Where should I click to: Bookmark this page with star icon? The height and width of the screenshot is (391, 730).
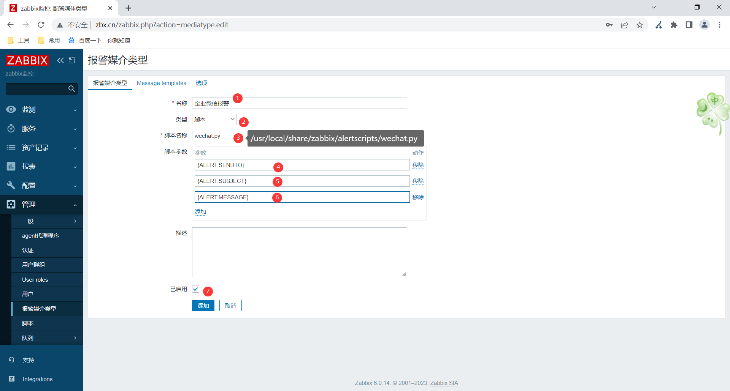pos(640,25)
